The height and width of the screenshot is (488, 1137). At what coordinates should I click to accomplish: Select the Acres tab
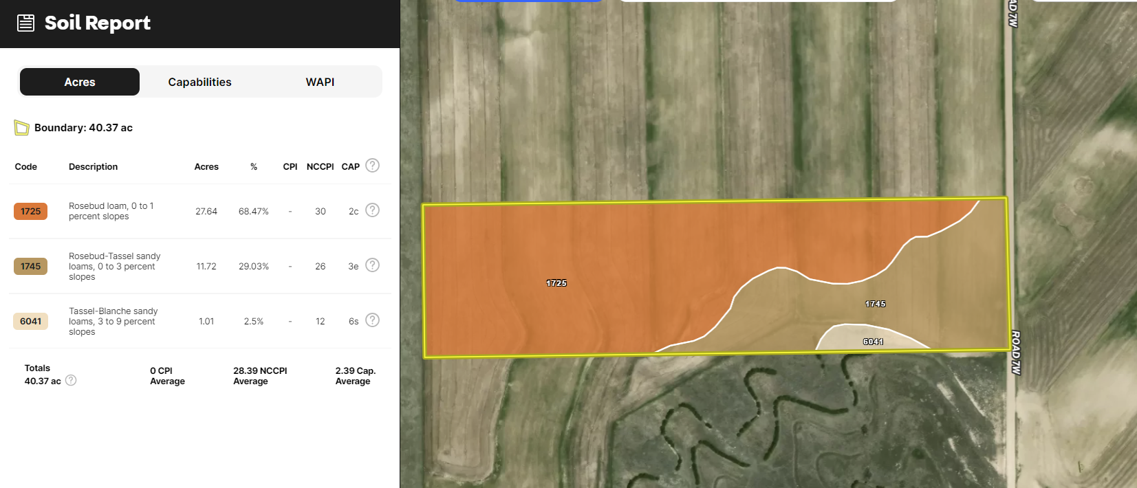pos(80,82)
